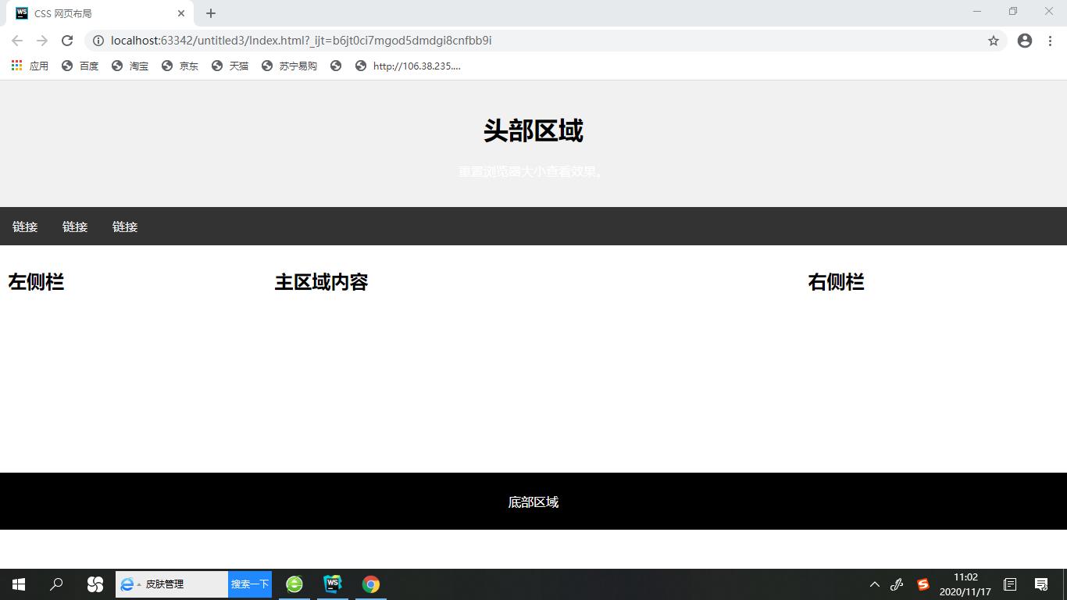This screenshot has width=1067, height=600.
Task: Launch WebStorm from the taskbar
Action: [x=332, y=584]
